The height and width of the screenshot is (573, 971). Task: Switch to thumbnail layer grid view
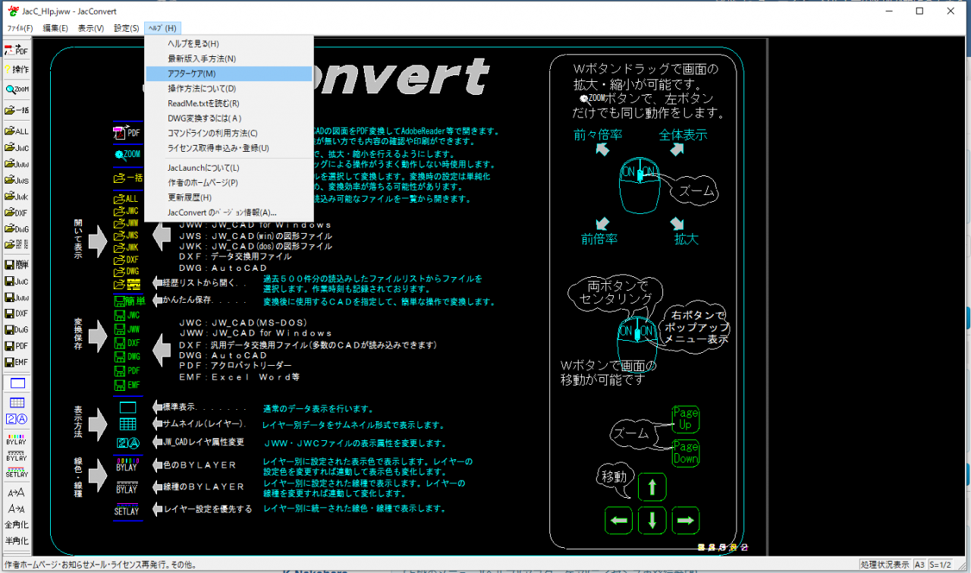(x=16, y=402)
